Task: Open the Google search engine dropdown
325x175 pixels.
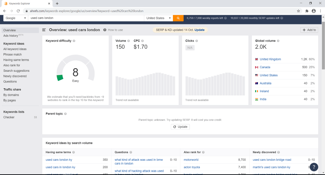Action: (x=16, y=18)
